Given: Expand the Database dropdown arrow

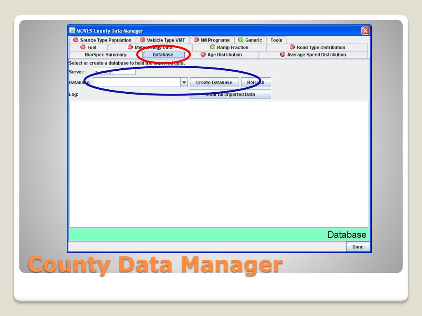Looking at the screenshot, I should [184, 82].
